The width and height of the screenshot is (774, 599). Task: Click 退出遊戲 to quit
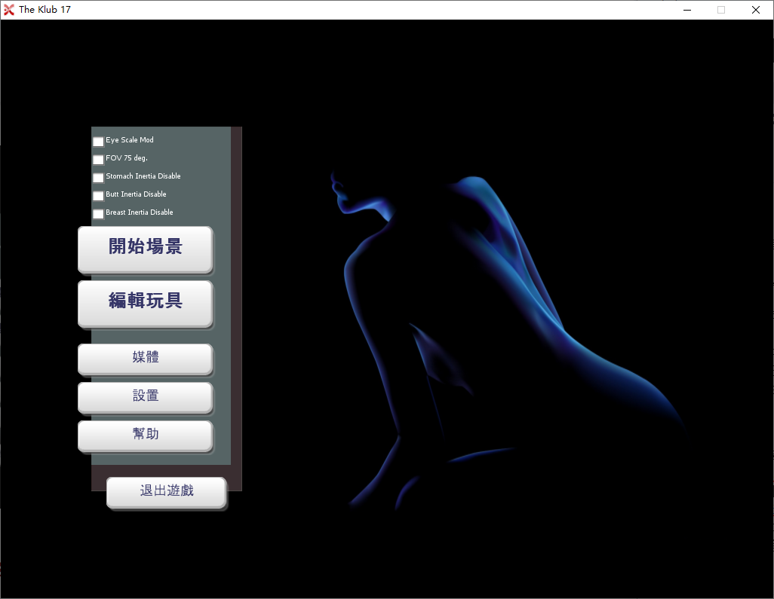pyautogui.click(x=167, y=493)
